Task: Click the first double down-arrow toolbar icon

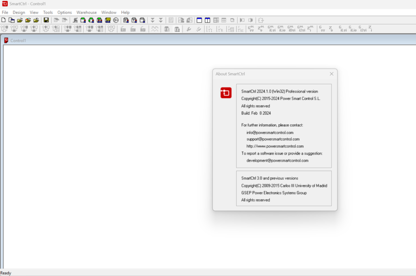Action: click(153, 20)
